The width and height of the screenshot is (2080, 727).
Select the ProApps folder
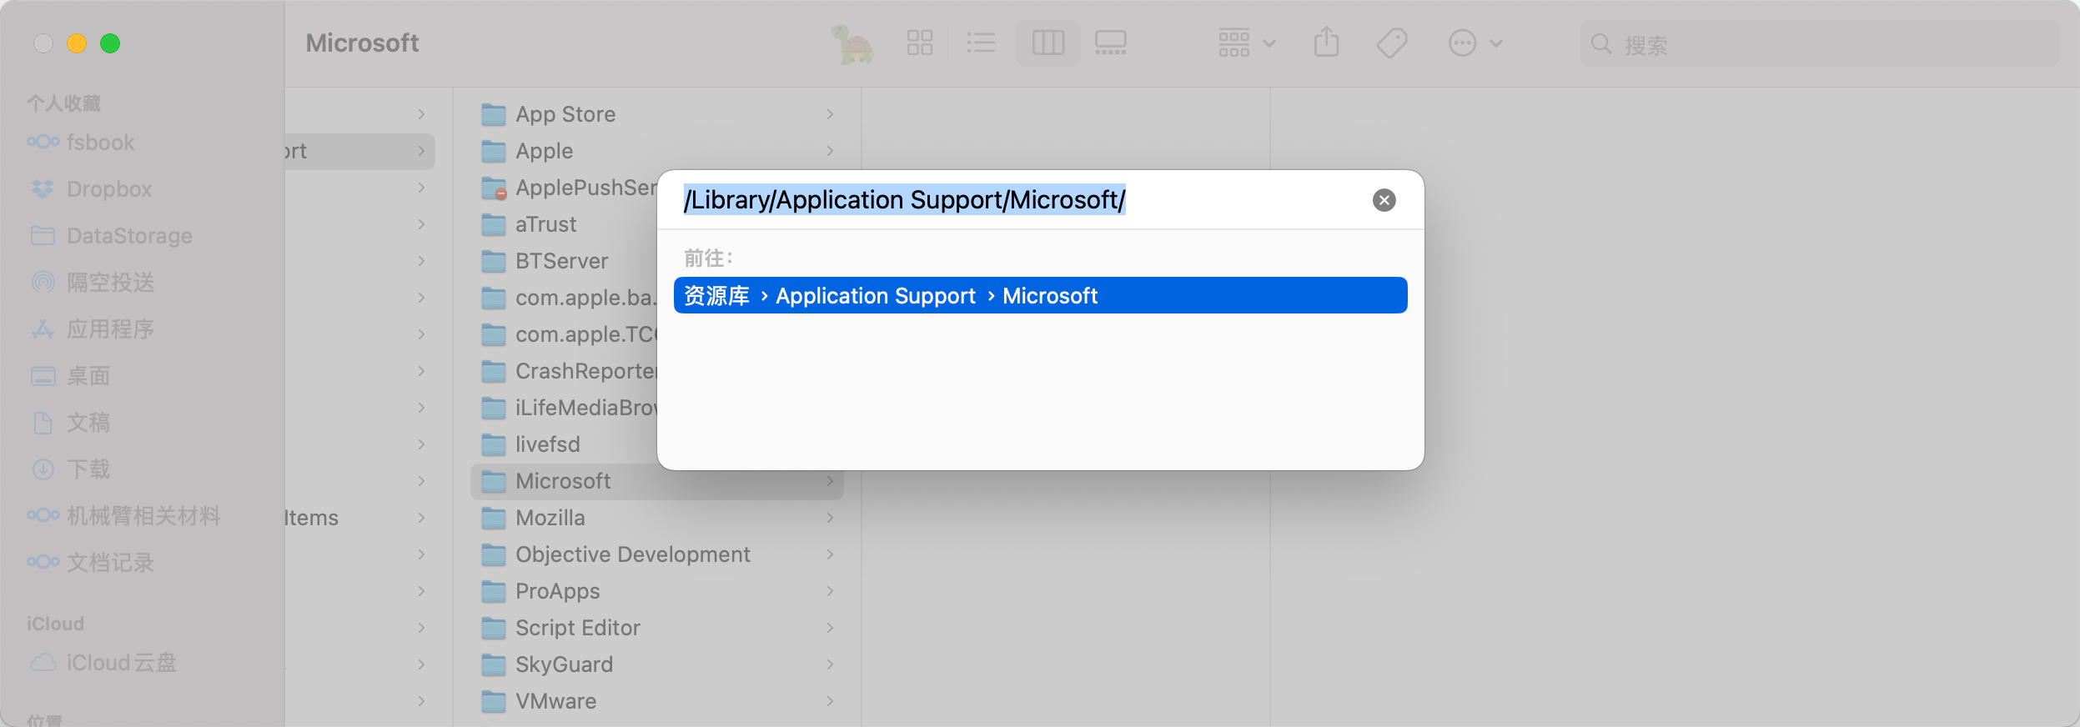coord(657,591)
